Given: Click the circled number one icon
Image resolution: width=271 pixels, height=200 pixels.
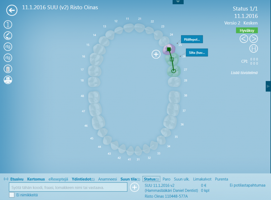Looking at the screenshot, I should (8, 25).
